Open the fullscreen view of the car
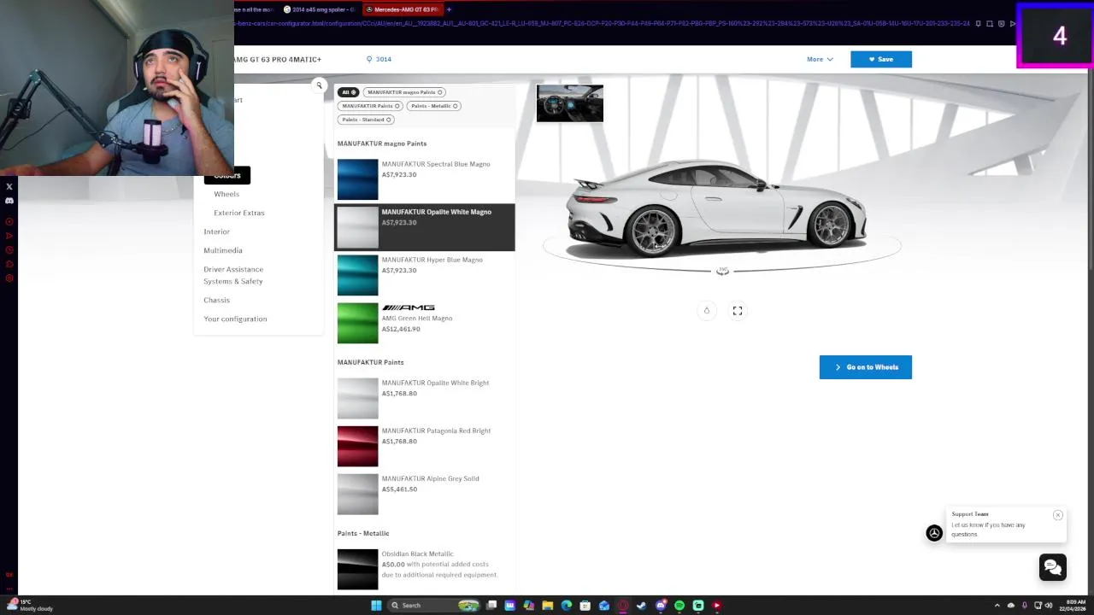 coord(738,311)
